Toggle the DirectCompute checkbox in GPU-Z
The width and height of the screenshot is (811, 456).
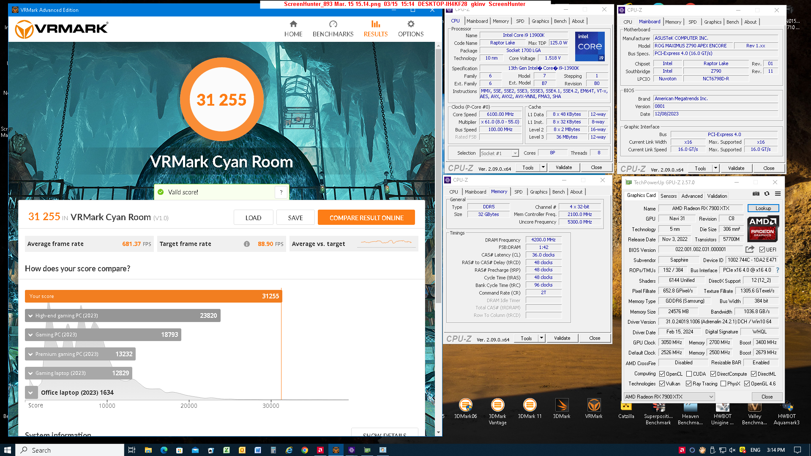(x=713, y=374)
